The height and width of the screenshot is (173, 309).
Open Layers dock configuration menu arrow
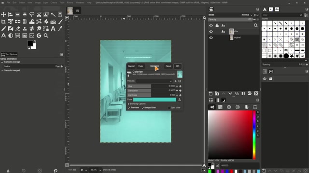pyautogui.click(x=258, y=9)
